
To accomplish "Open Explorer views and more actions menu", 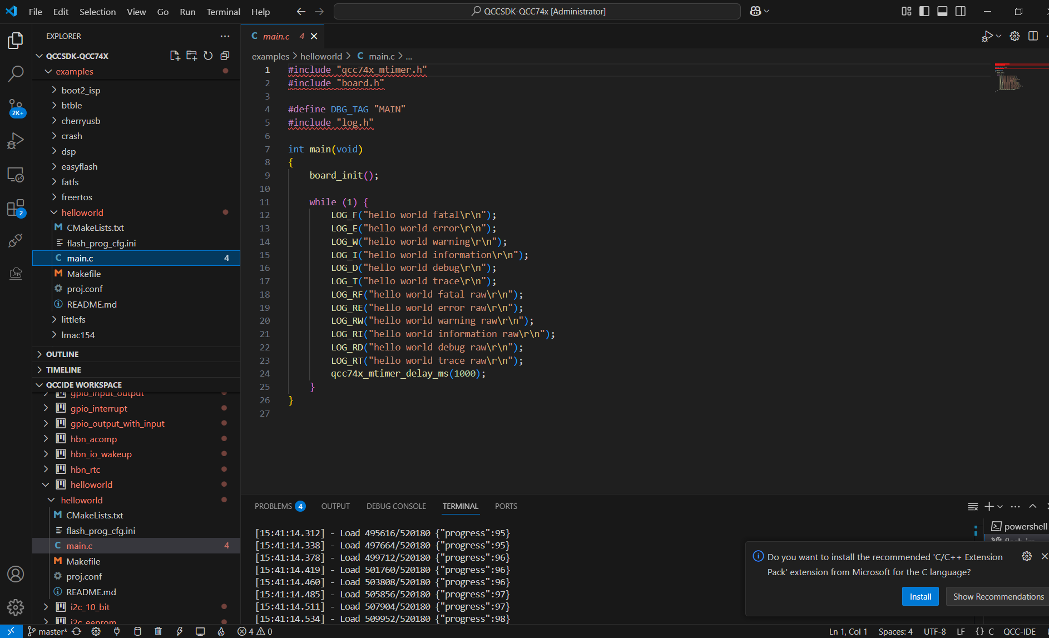I will pyautogui.click(x=225, y=36).
